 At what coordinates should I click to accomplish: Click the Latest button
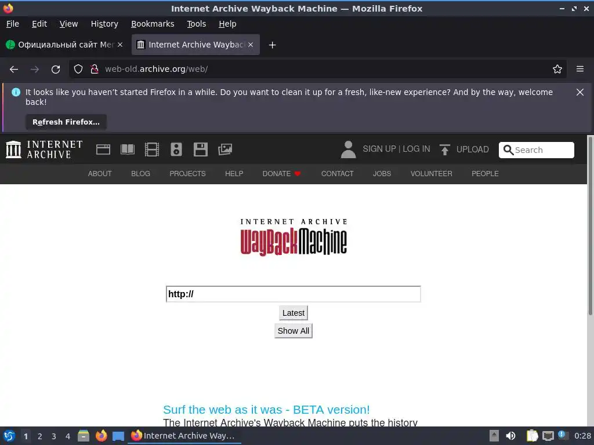(293, 313)
